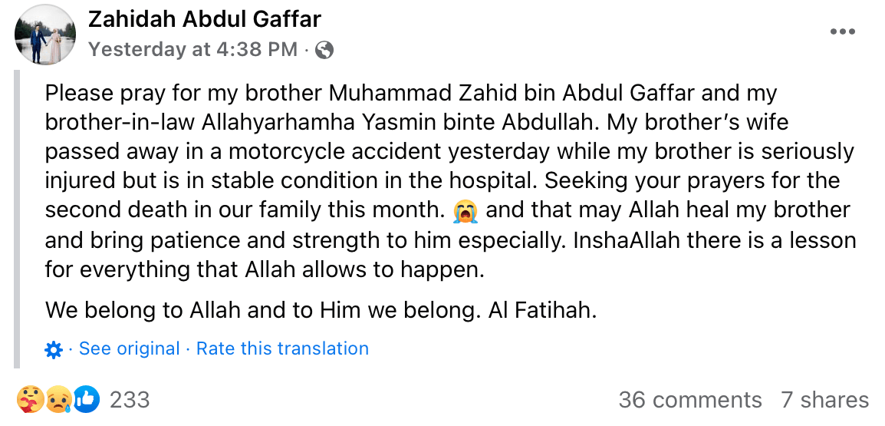885x426 pixels.
Task: Open the three-dots post options menu
Action: 843,31
